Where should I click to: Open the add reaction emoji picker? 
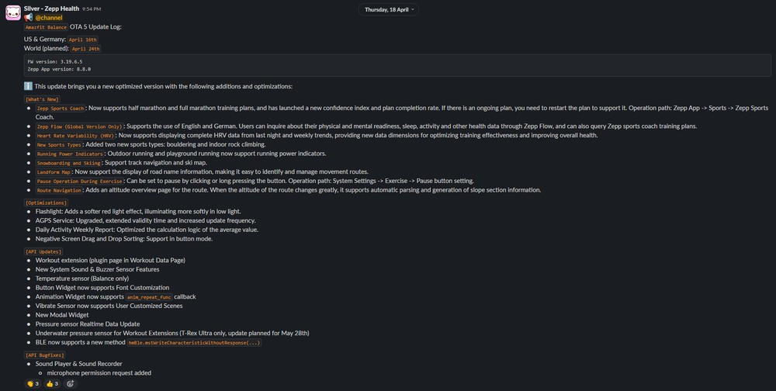tap(71, 383)
